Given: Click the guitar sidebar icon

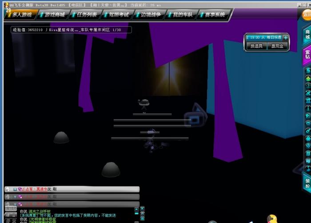Looking at the screenshot, I should tap(308, 131).
